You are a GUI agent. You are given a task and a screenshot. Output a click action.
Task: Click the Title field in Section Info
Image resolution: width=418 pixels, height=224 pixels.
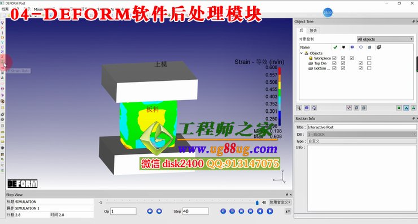(362, 127)
